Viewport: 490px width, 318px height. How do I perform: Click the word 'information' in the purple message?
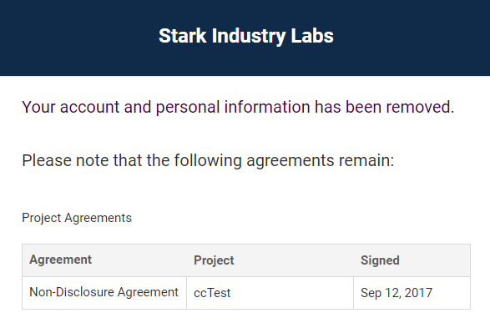[267, 107]
